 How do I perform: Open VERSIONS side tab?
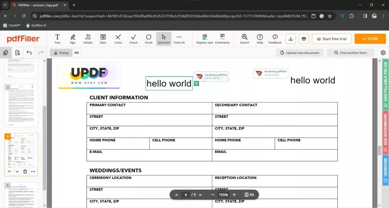point(385,170)
